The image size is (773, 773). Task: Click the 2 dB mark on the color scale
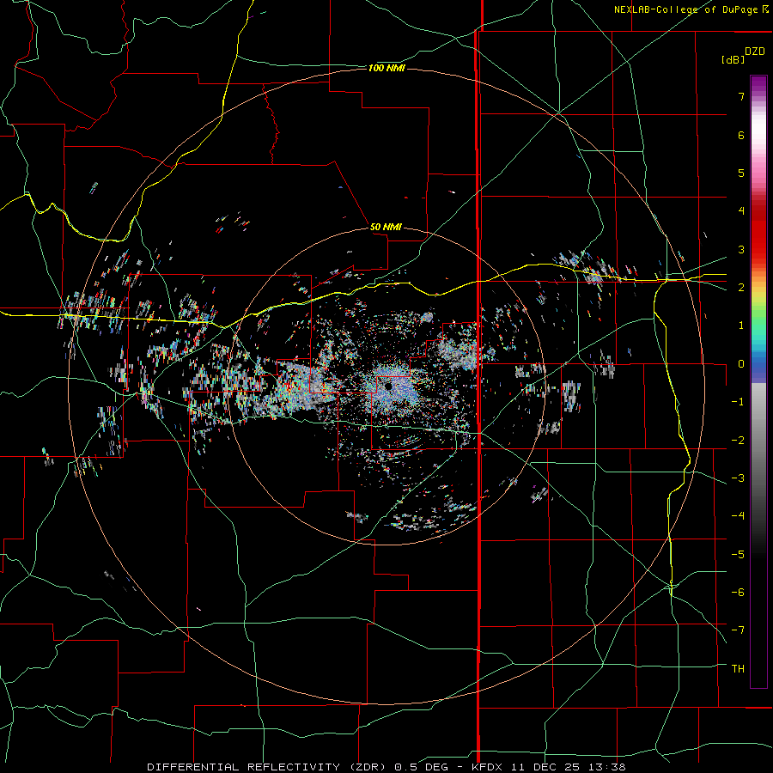pos(741,287)
